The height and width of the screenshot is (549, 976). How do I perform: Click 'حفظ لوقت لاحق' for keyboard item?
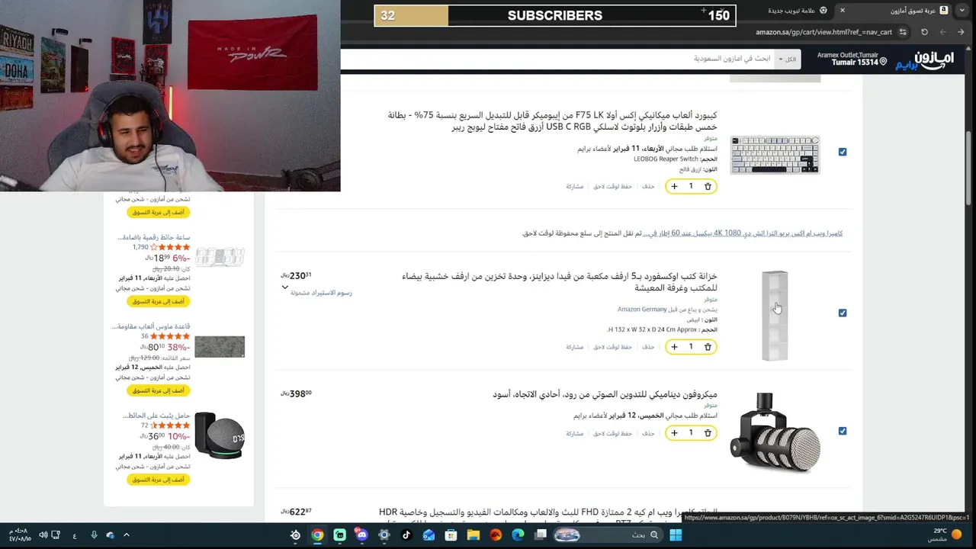click(x=613, y=186)
